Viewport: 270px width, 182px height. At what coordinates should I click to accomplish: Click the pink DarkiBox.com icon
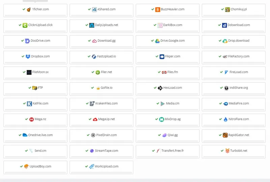[160, 25]
